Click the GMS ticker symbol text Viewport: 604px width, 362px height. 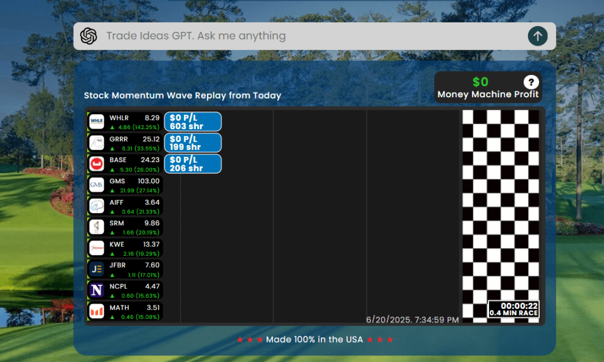click(x=117, y=181)
